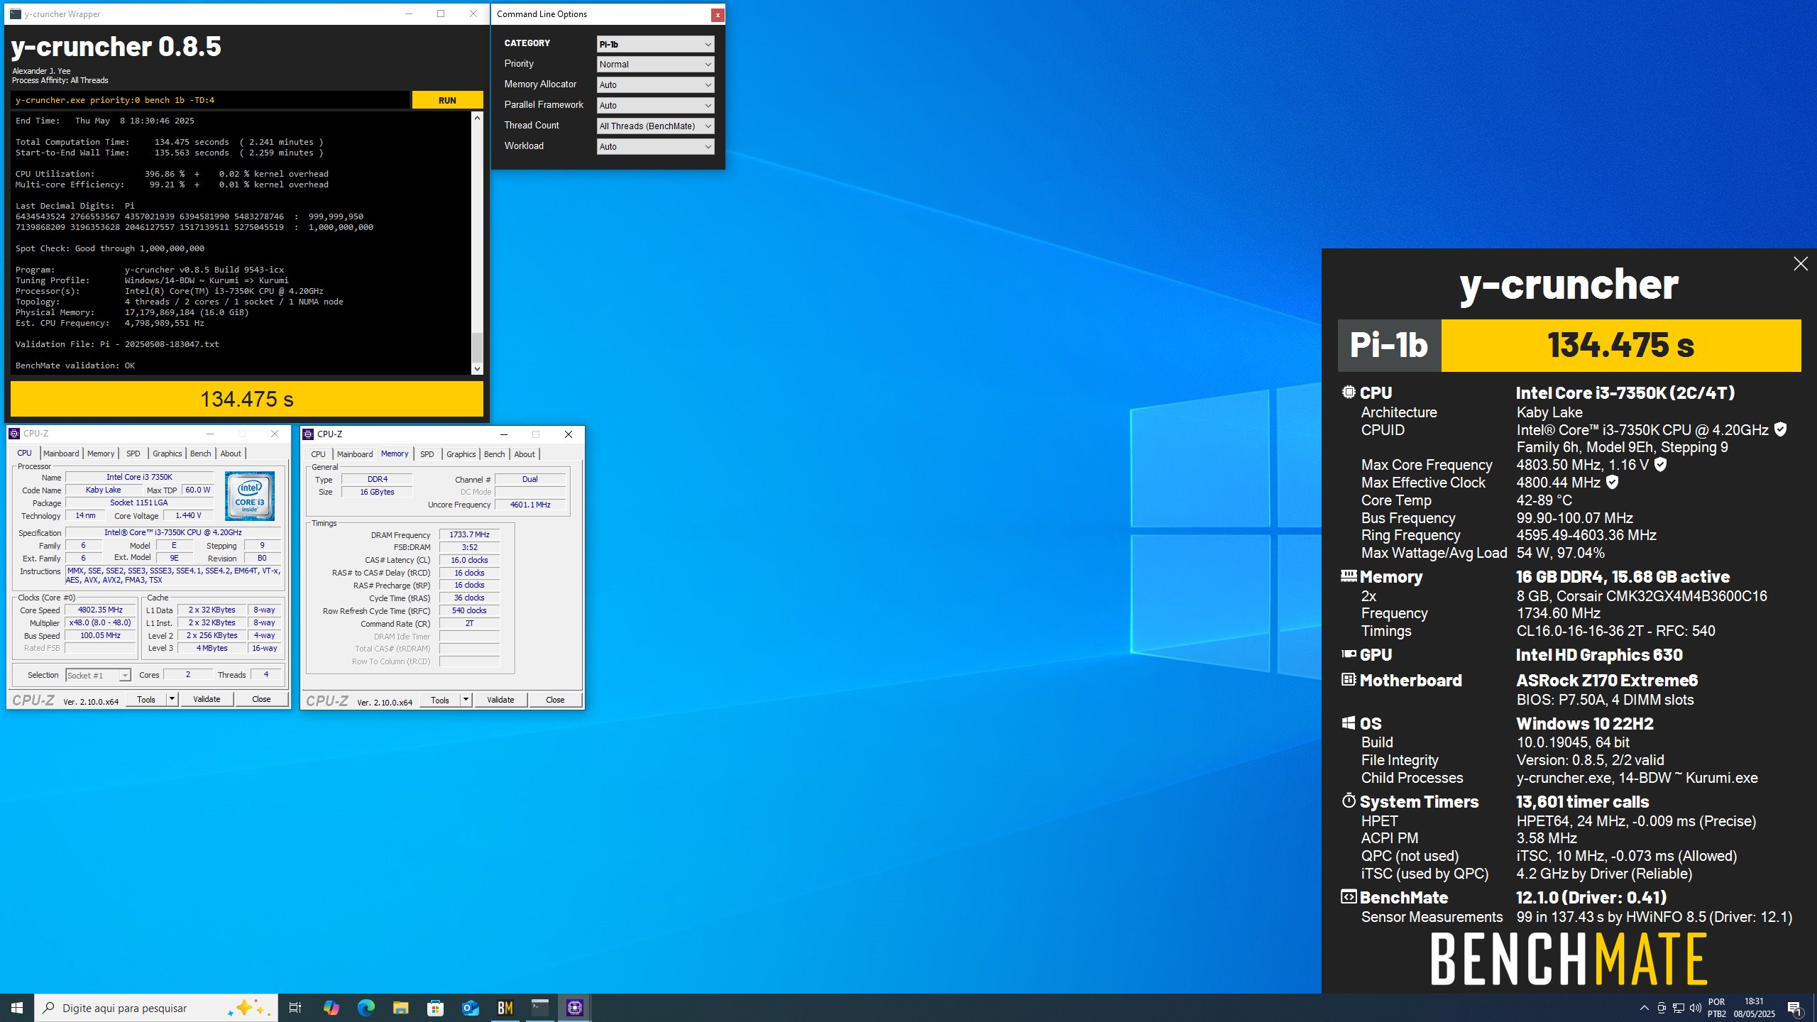
Task: Show hidden system tray icons
Action: point(1644,1008)
